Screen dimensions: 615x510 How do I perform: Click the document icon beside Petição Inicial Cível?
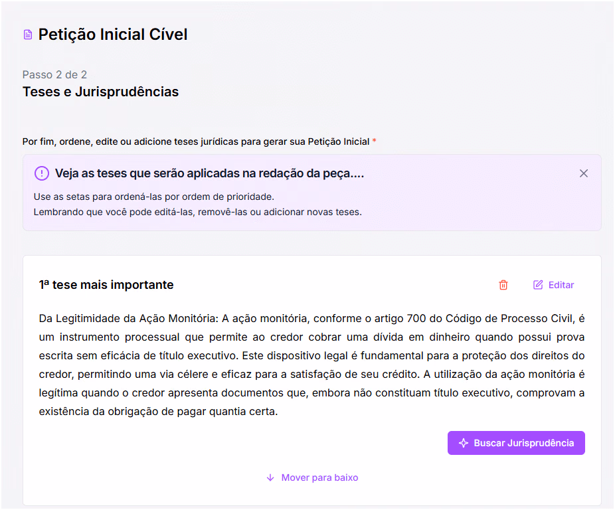coord(28,35)
